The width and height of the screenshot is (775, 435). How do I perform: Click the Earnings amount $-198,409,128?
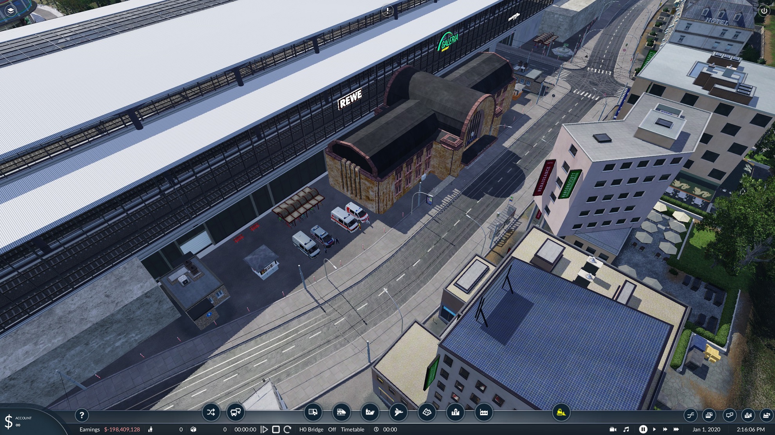coord(122,430)
